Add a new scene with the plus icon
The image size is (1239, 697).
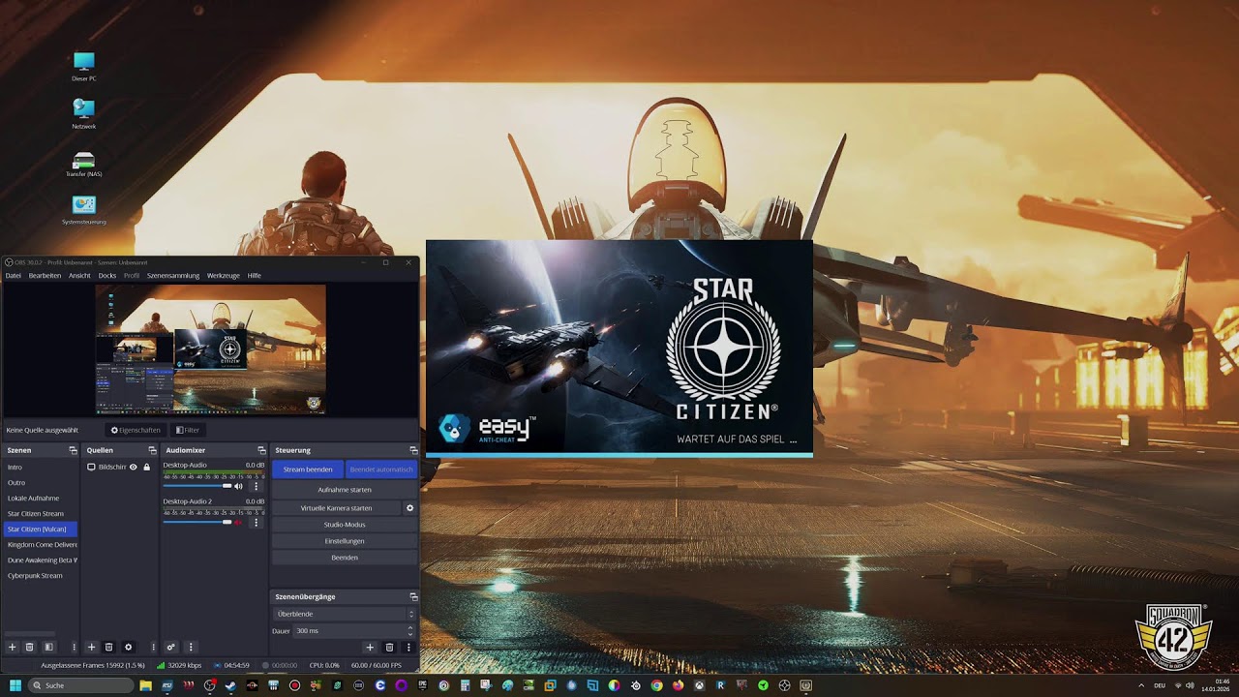[x=13, y=647]
